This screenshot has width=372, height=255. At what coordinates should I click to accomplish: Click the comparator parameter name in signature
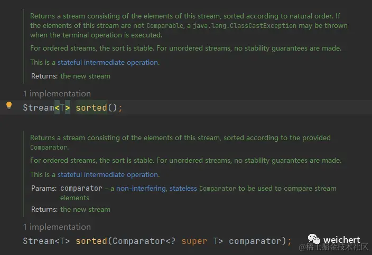[x=255, y=241]
